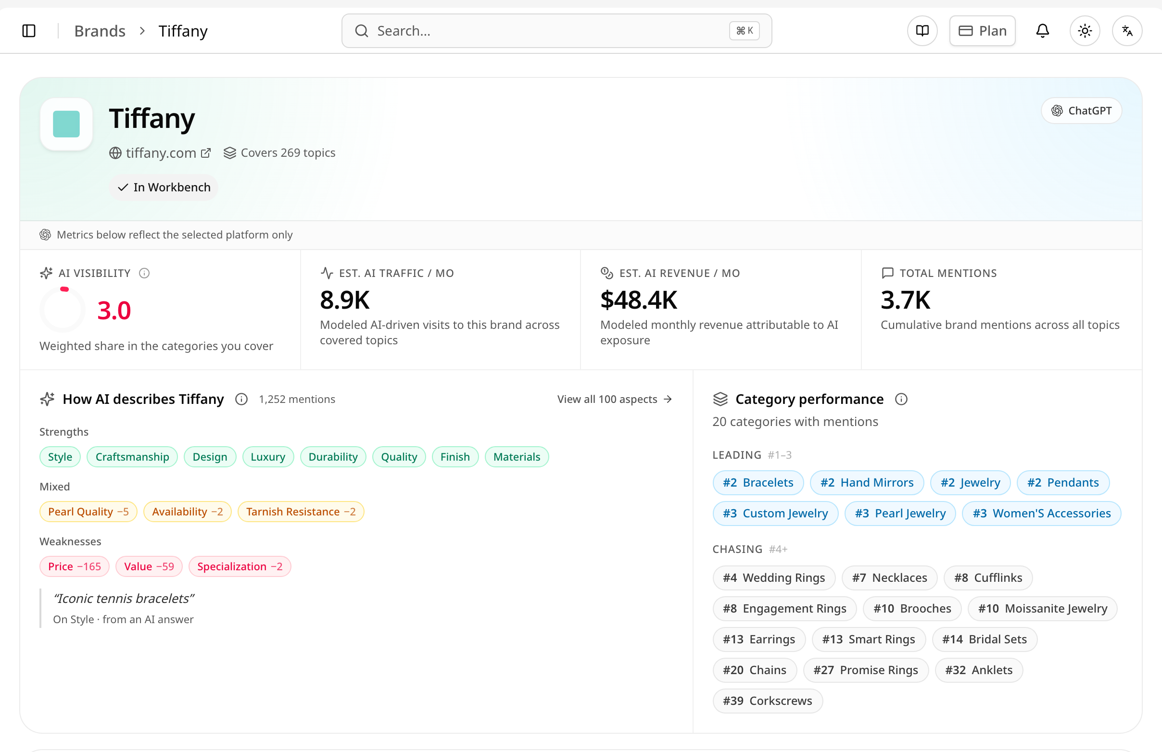Open the #8 Cufflinks category

coord(988,578)
